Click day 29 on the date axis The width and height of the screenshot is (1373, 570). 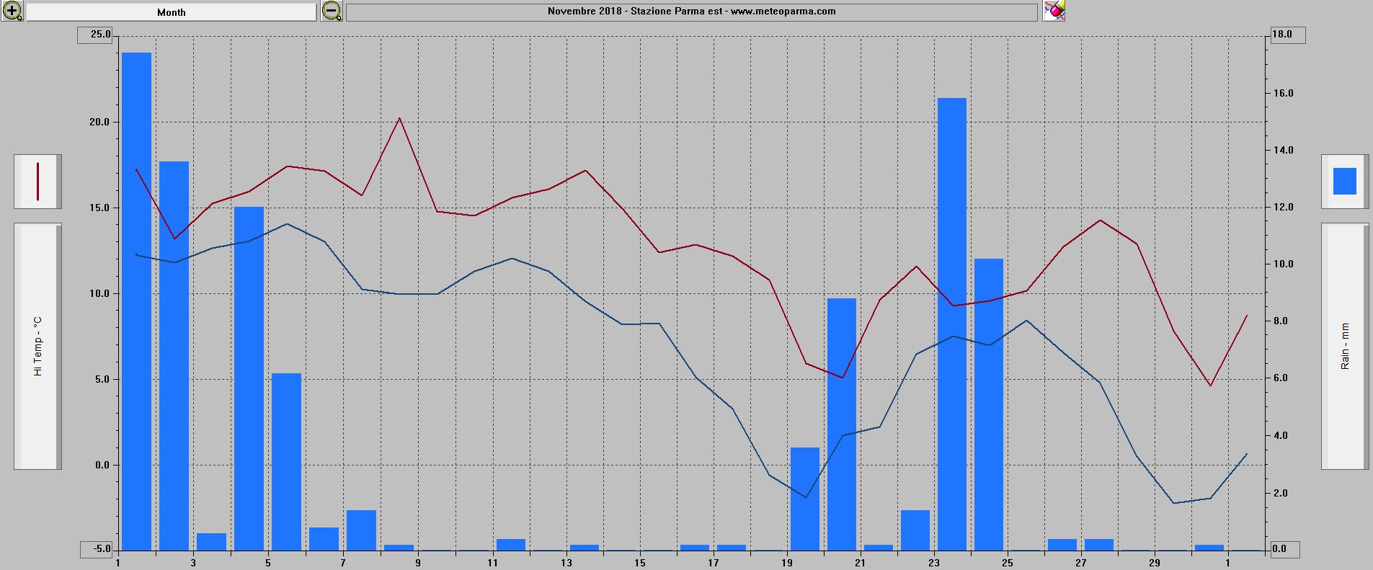pos(1155,563)
